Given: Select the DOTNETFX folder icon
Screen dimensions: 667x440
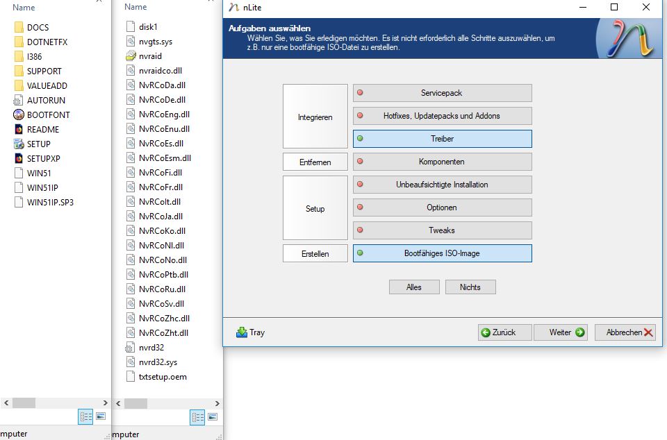Looking at the screenshot, I should [x=19, y=42].
